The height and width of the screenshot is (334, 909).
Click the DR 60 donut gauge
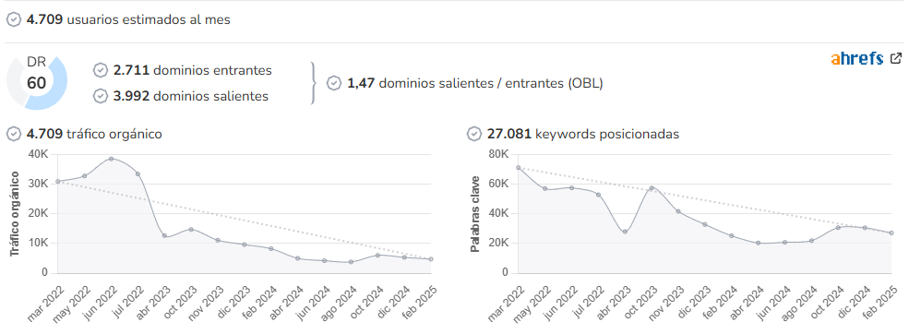pos(37,82)
